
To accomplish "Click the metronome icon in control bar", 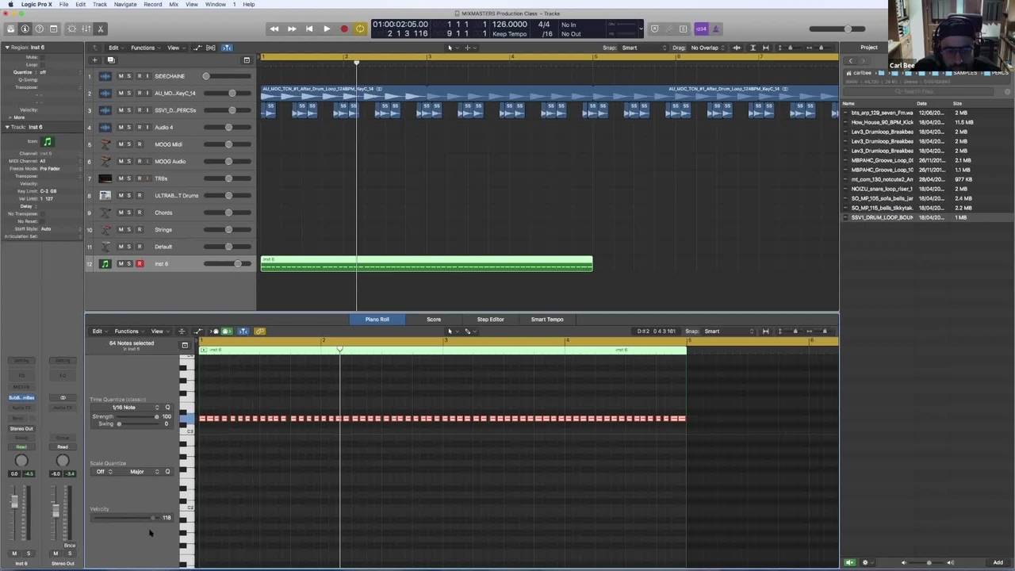I will [715, 29].
